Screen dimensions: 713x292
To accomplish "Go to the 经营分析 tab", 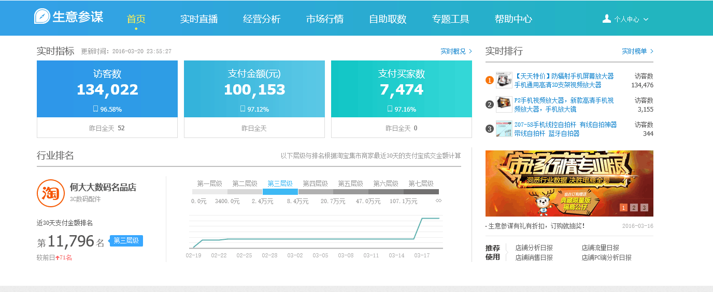I will coord(262,19).
